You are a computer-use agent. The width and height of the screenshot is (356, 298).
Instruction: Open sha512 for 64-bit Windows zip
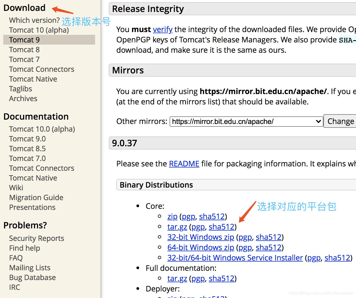coord(268,247)
